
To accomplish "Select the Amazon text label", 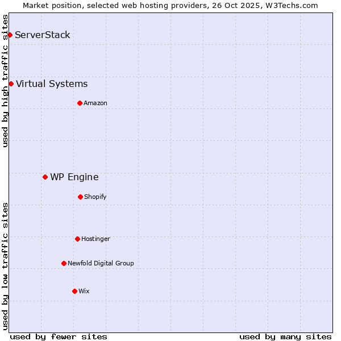I will pyautogui.click(x=95, y=103).
